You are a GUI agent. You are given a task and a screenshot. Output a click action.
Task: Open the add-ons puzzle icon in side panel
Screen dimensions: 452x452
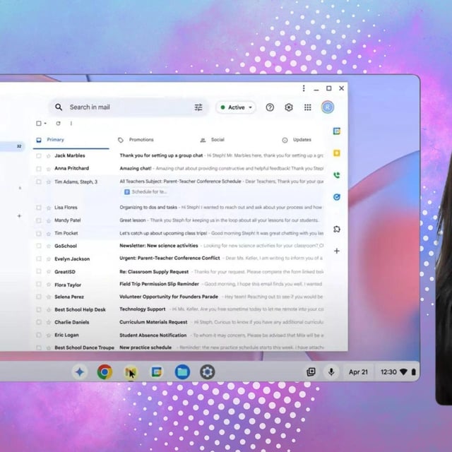pos(337,229)
